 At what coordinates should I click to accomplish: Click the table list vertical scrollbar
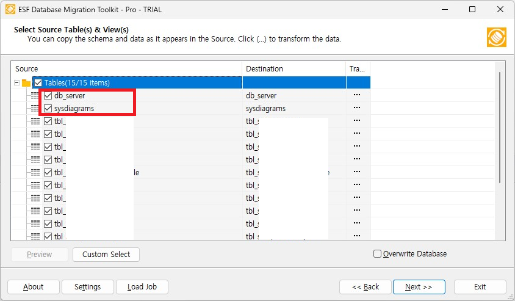point(500,128)
